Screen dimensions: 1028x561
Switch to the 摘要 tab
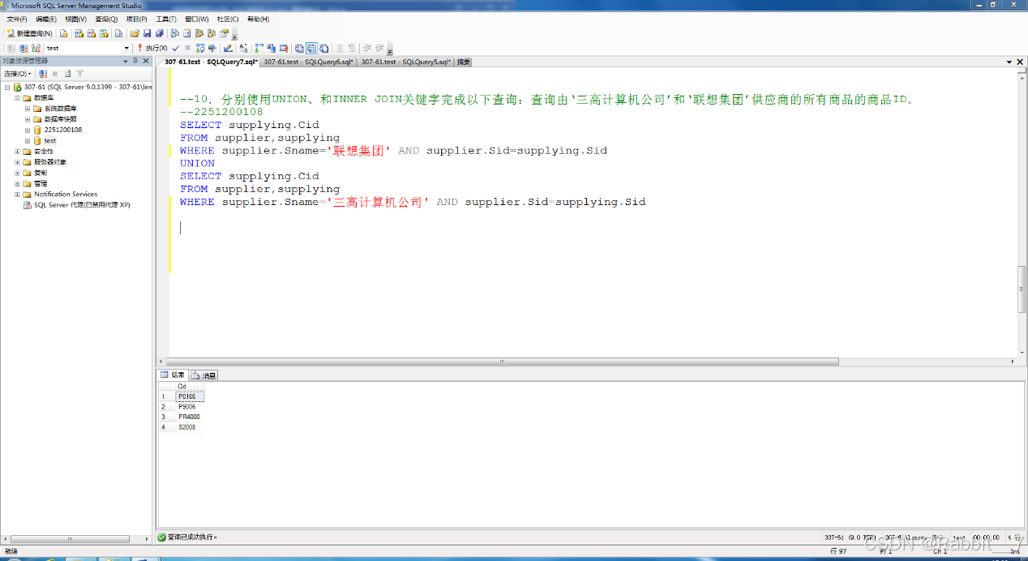point(463,62)
